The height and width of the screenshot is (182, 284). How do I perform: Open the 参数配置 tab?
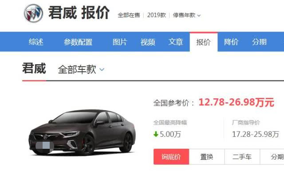click(78, 42)
